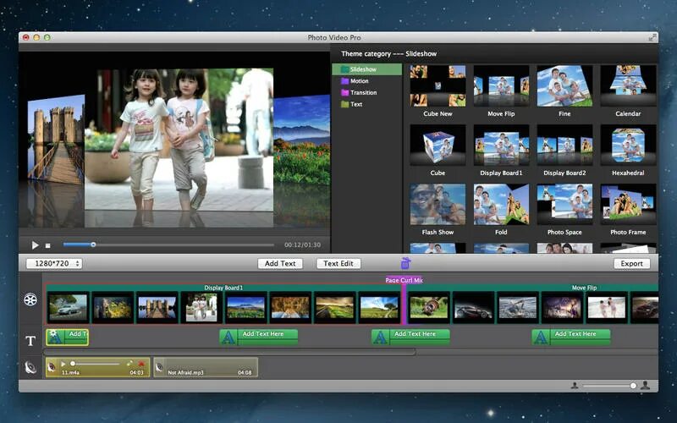Select the silver car timeline photo

[x=68, y=307]
